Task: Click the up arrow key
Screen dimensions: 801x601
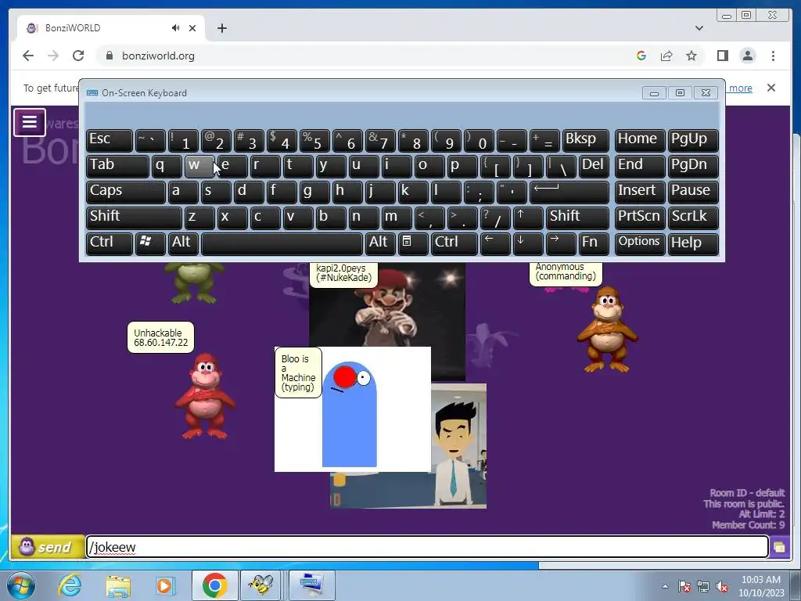Action: (528, 218)
